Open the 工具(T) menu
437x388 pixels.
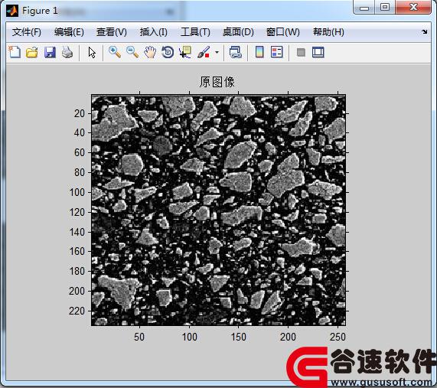point(195,32)
